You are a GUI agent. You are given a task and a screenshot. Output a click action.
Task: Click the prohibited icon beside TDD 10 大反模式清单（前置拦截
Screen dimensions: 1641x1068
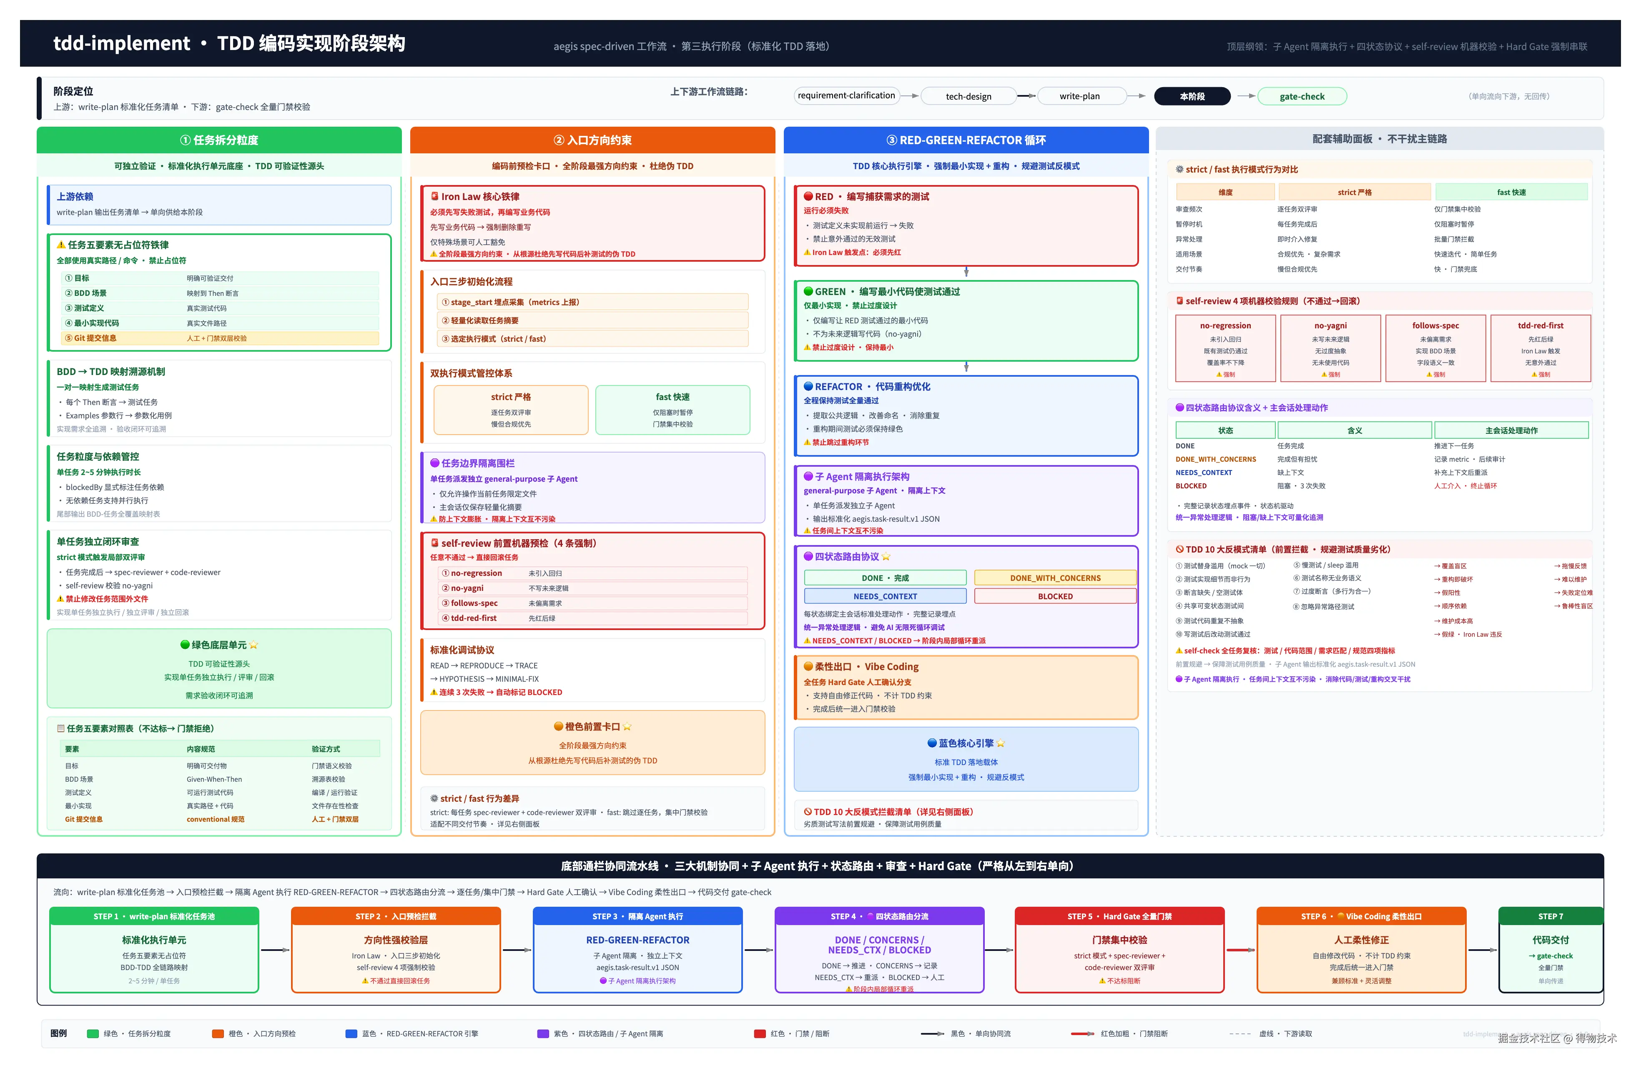click(1180, 549)
